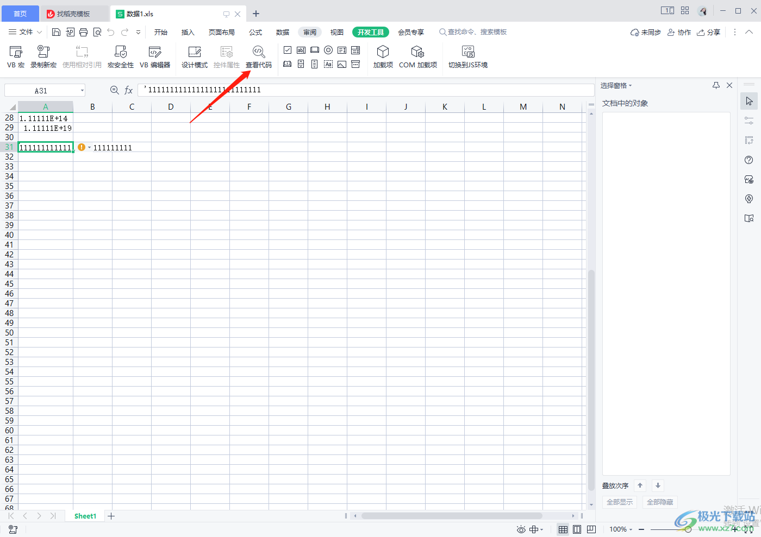Click the redo arrow icon
This screenshot has height=537, width=761.
click(x=125, y=33)
